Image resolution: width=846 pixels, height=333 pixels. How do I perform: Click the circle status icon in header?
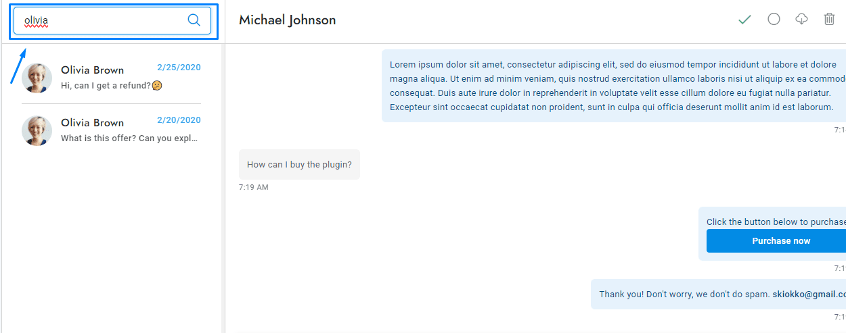[774, 19]
